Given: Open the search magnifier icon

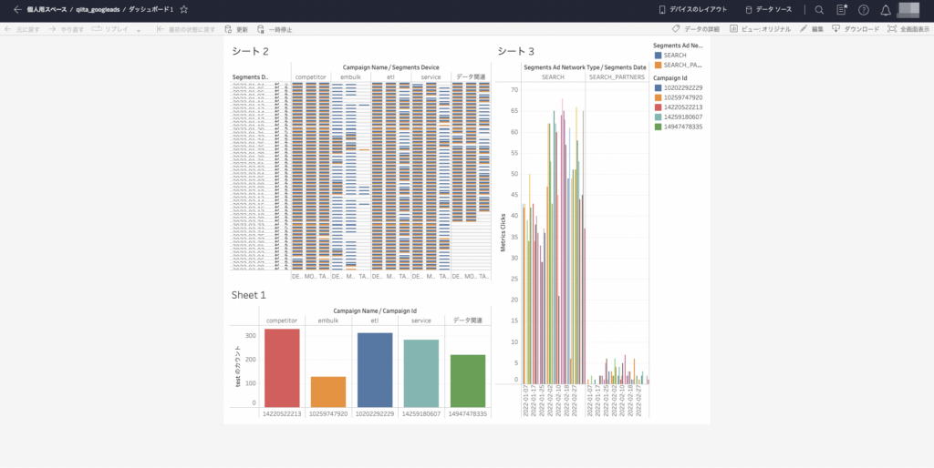Looking at the screenshot, I should [818, 9].
